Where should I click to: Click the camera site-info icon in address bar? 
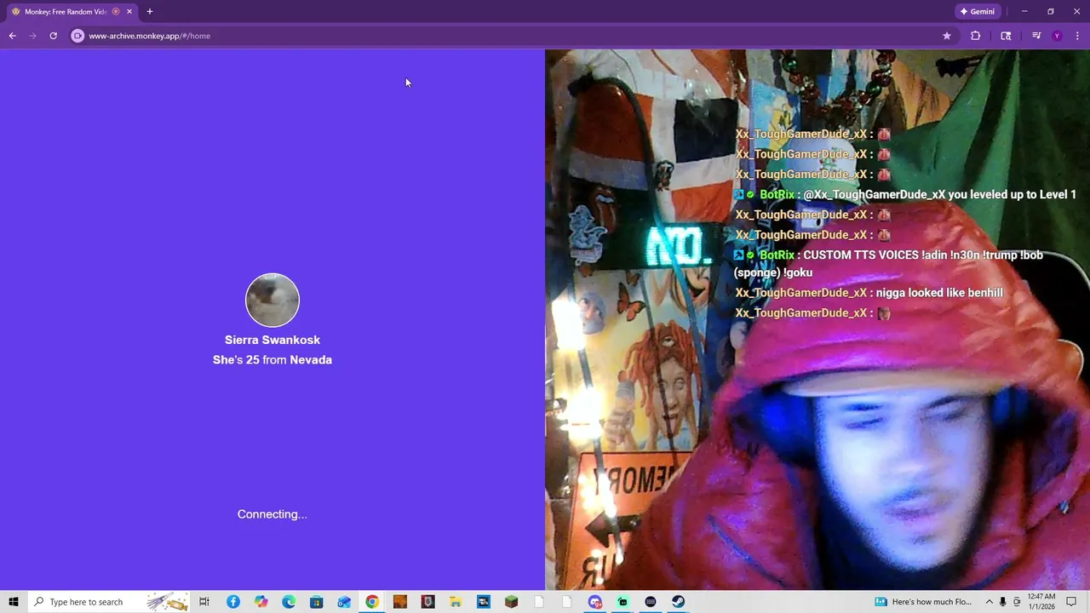coord(77,36)
